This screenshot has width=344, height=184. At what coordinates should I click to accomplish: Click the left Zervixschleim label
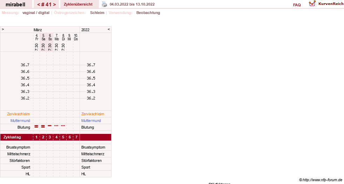coord(19,114)
